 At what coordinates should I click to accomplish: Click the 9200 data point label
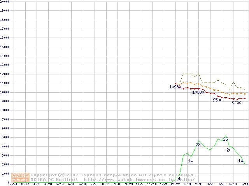point(237,103)
